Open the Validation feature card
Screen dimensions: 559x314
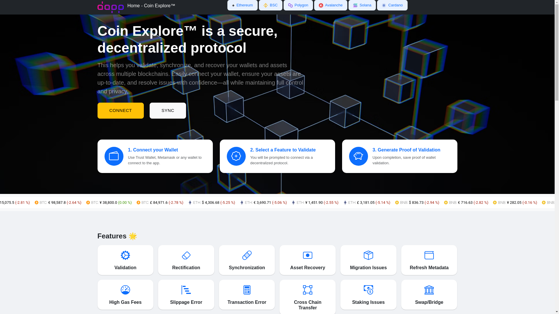pyautogui.click(x=125, y=260)
